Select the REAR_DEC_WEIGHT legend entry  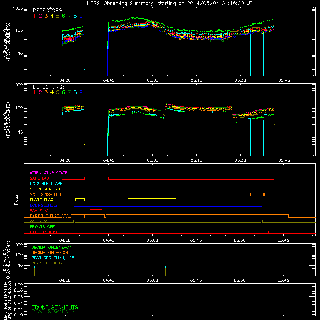[x=49, y=263]
